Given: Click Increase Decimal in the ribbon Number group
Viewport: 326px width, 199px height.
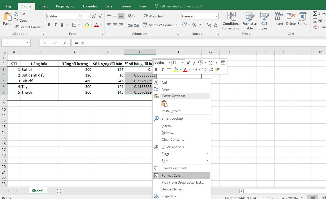Looking at the screenshot, I should (x=209, y=25).
